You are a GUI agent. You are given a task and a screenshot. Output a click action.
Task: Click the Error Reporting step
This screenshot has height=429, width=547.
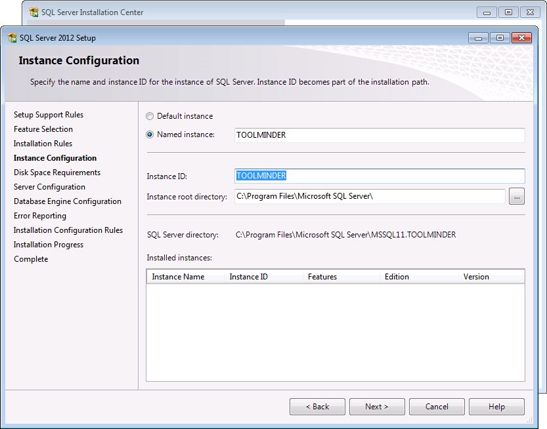click(x=40, y=216)
